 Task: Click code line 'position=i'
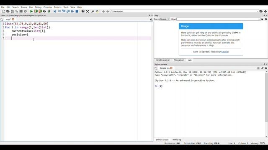tap(20, 35)
